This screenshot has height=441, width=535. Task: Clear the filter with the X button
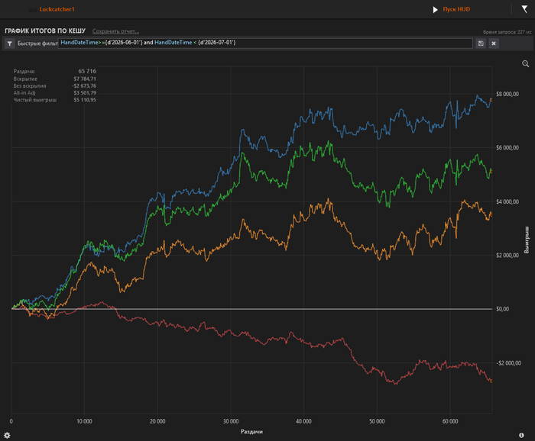[x=494, y=43]
